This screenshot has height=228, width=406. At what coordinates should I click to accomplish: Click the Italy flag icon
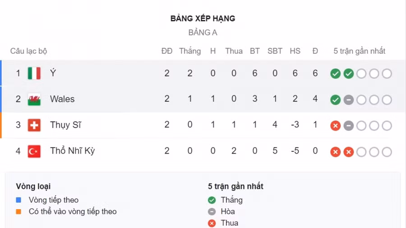point(34,73)
